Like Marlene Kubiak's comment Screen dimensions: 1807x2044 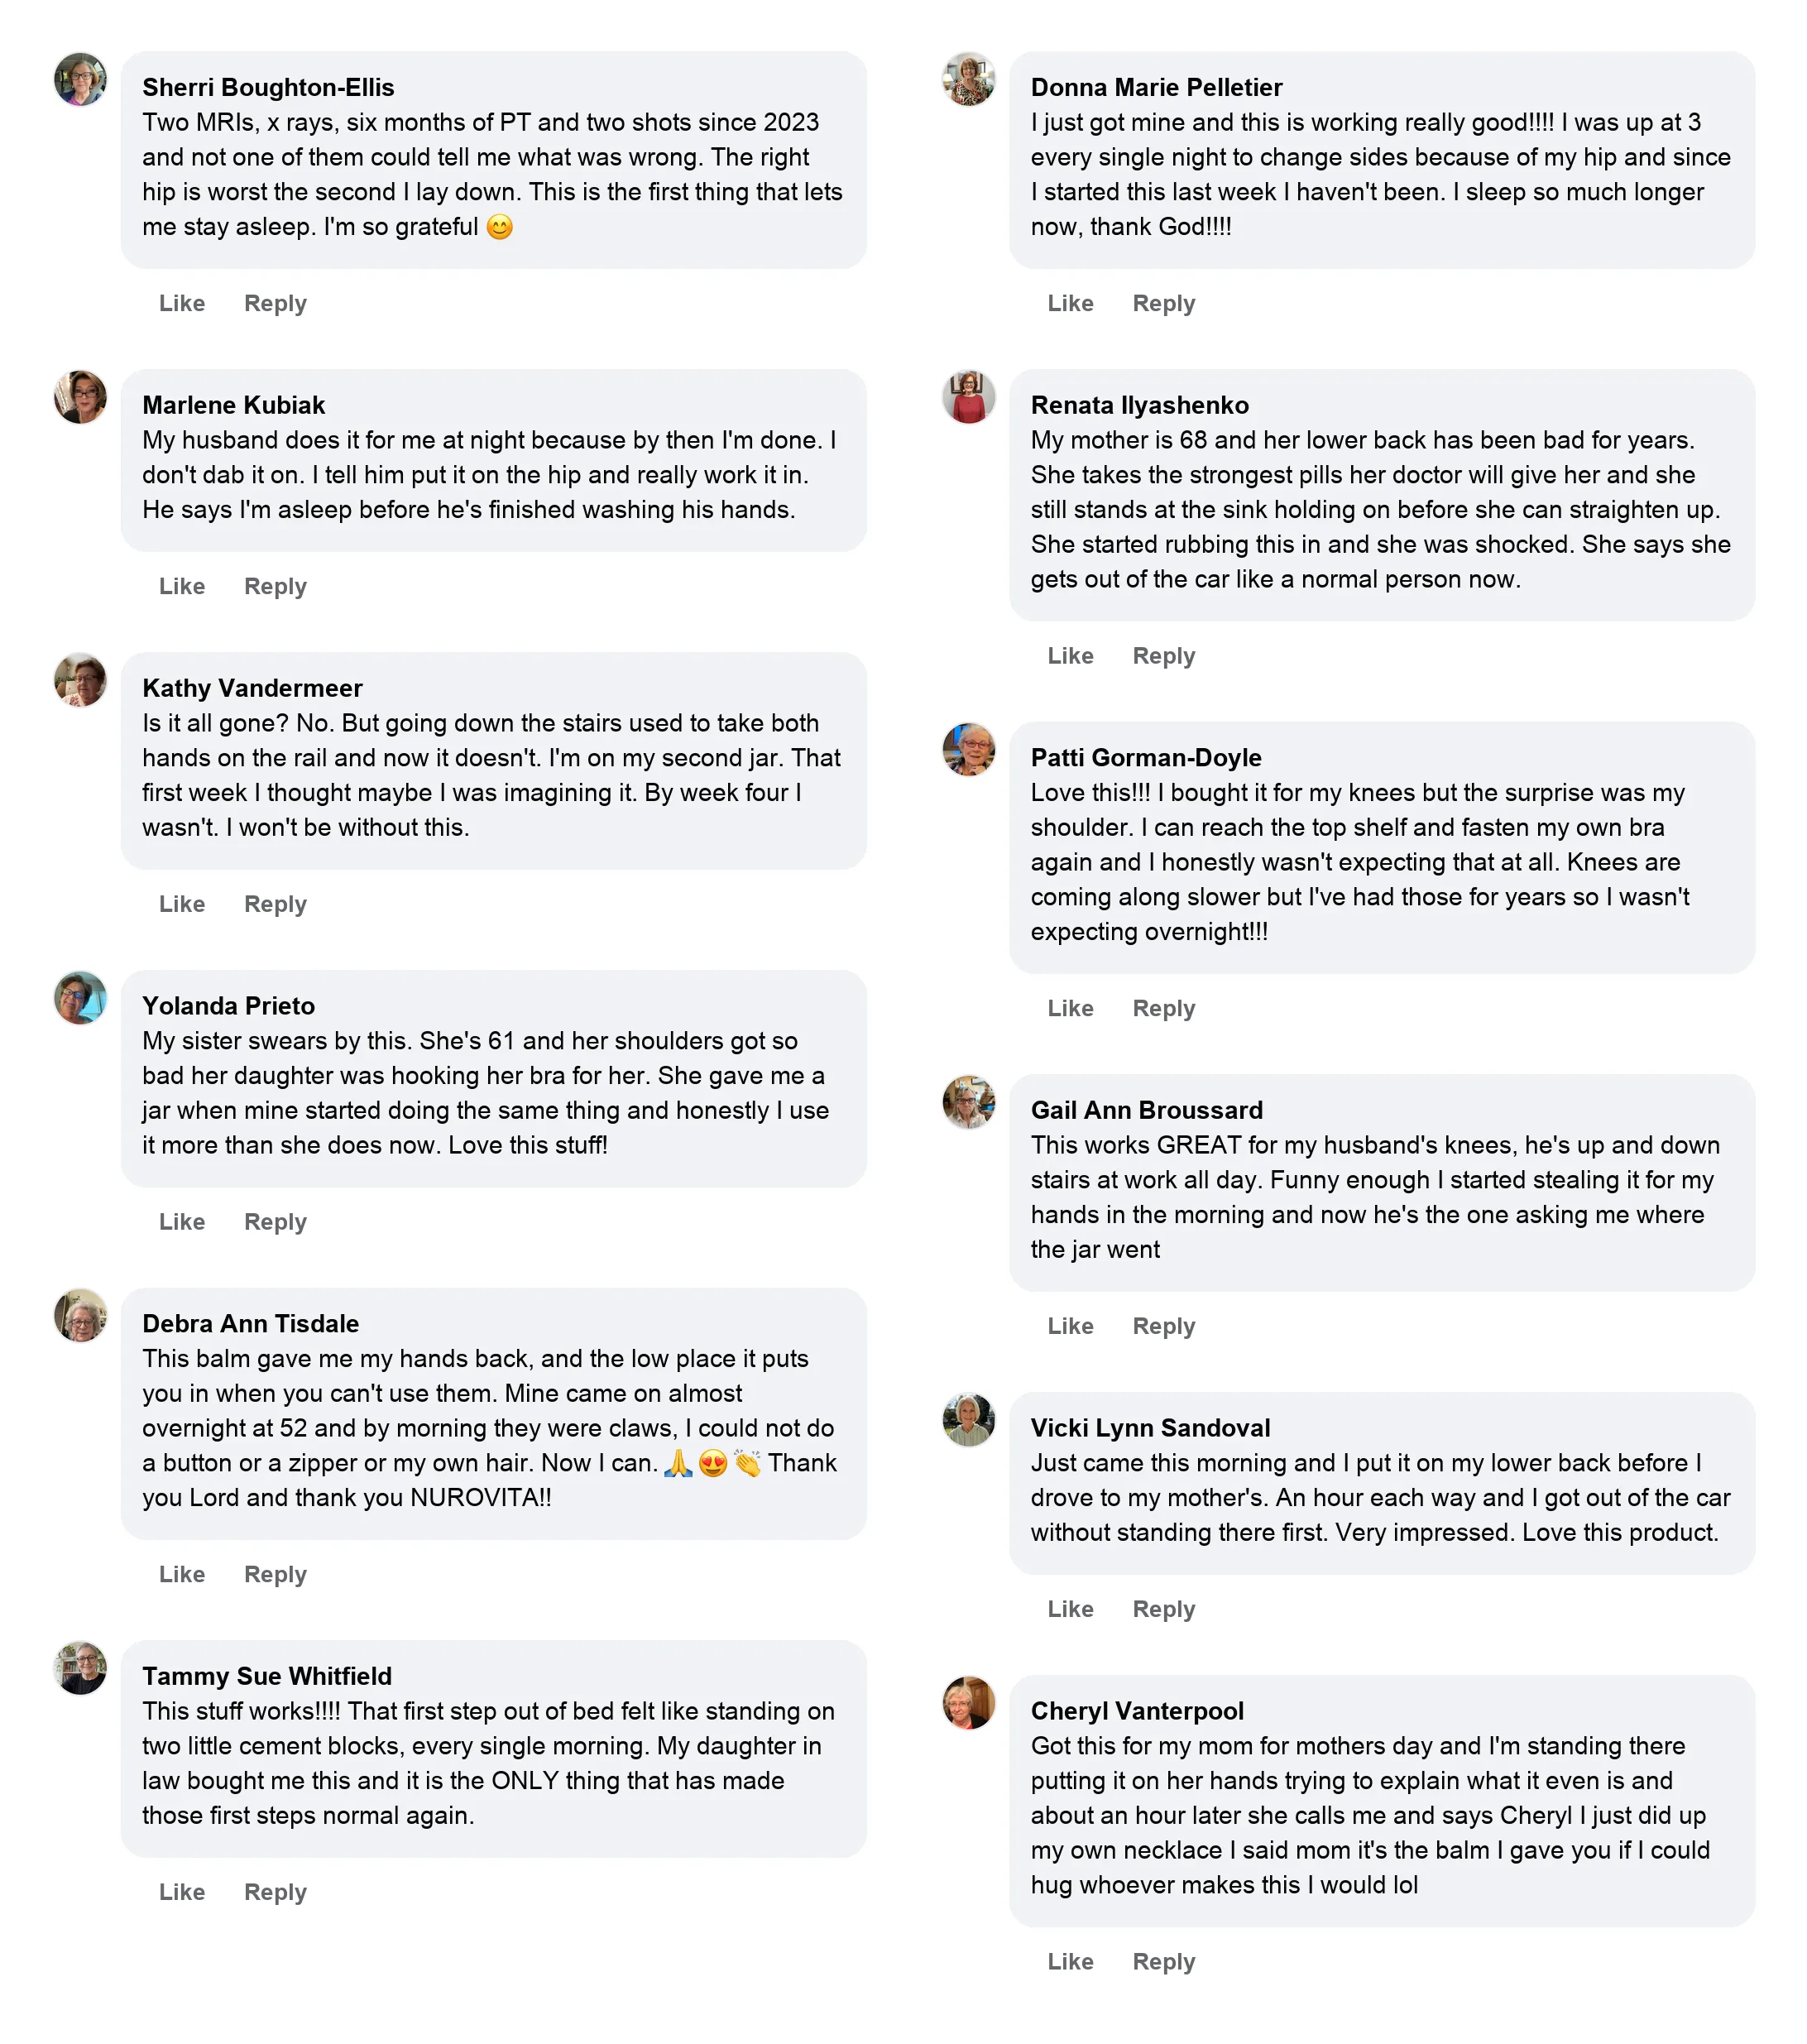point(182,586)
